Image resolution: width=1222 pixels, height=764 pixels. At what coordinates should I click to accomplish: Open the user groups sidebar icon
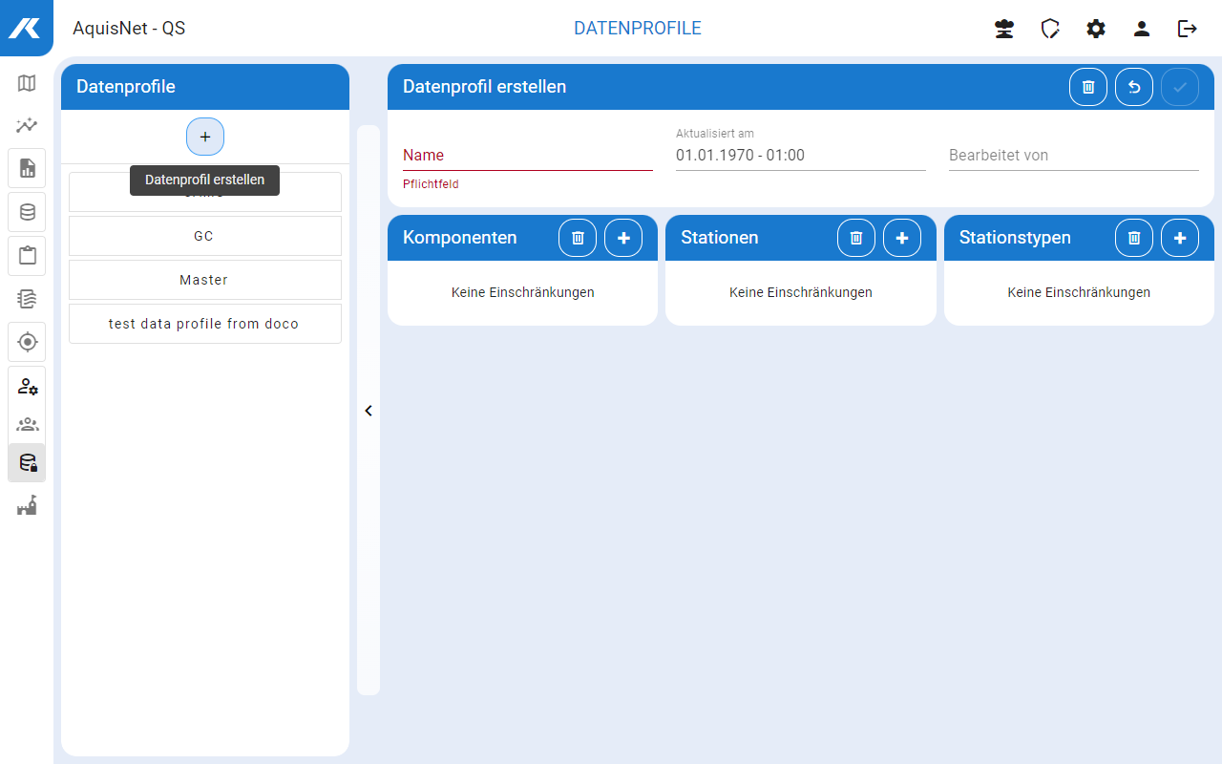(27, 424)
